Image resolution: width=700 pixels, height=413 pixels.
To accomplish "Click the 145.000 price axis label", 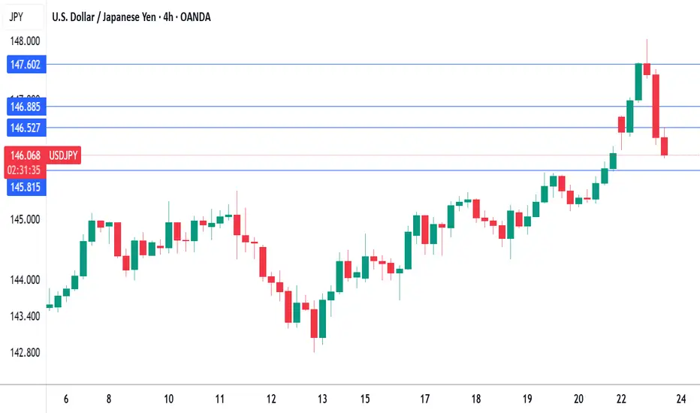I will (x=25, y=219).
